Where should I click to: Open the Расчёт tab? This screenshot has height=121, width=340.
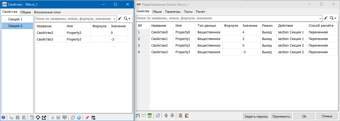(x=200, y=12)
